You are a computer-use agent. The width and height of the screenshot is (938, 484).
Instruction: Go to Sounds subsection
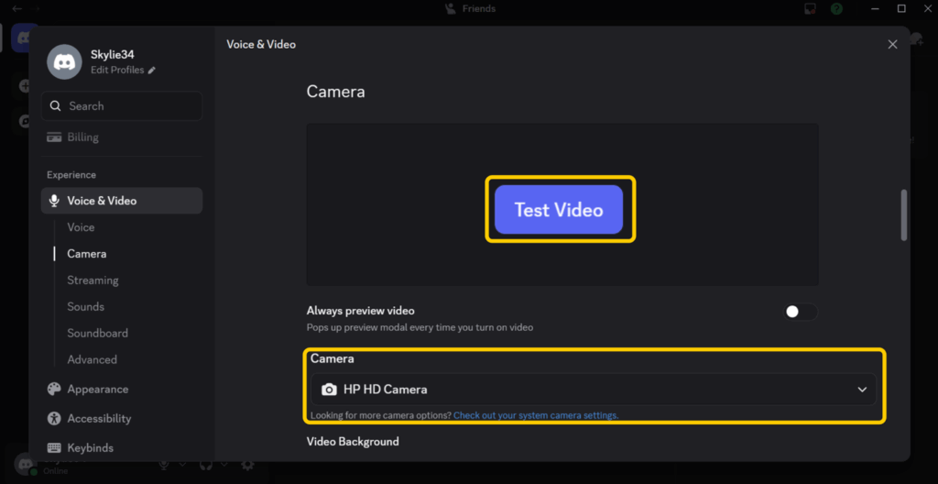coord(85,306)
